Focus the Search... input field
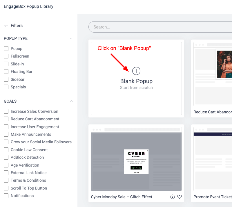Viewport: 232px width, 207px height. [x=160, y=27]
